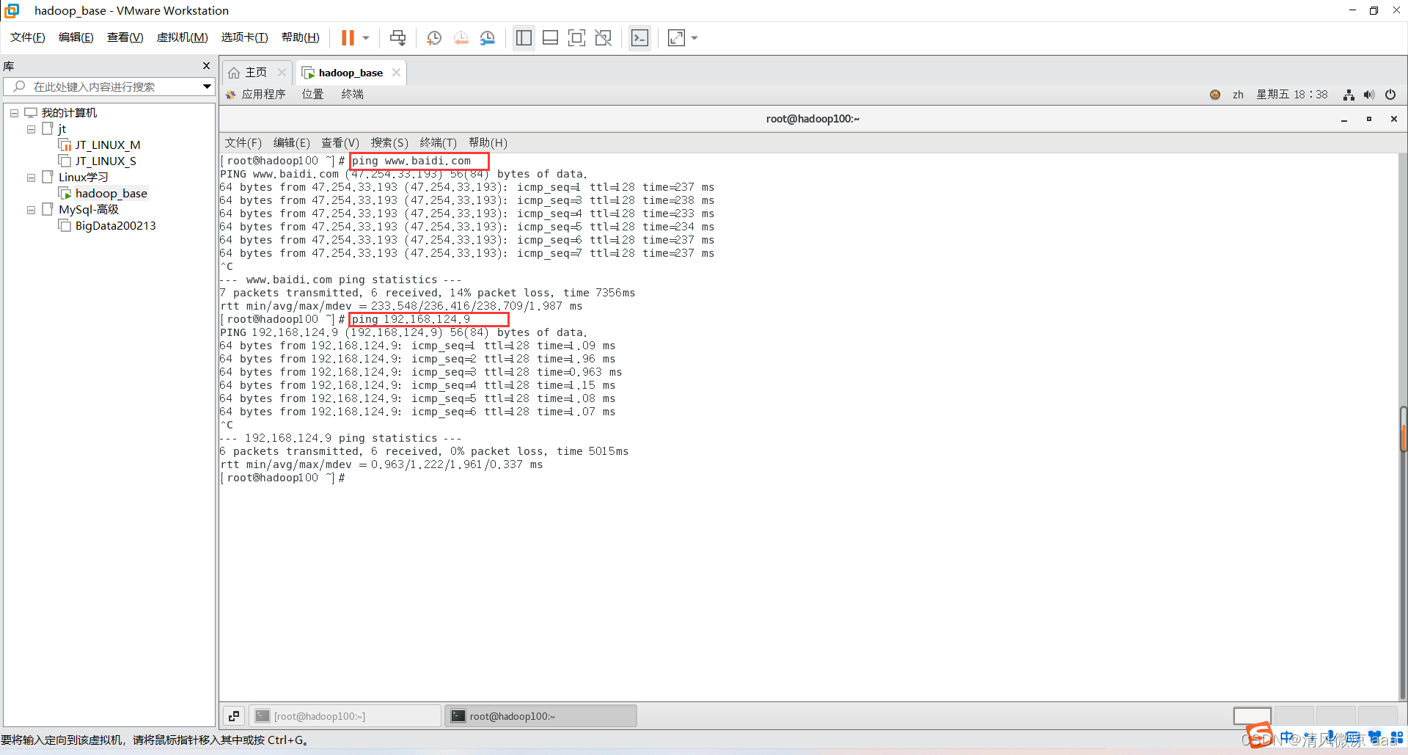
Task: Open the terminal 终端(T) menu
Action: pyautogui.click(x=439, y=143)
